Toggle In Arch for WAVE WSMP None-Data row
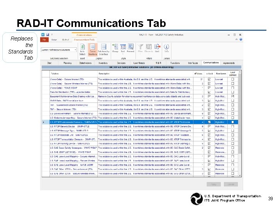278x208 pixels. [x=209, y=88]
